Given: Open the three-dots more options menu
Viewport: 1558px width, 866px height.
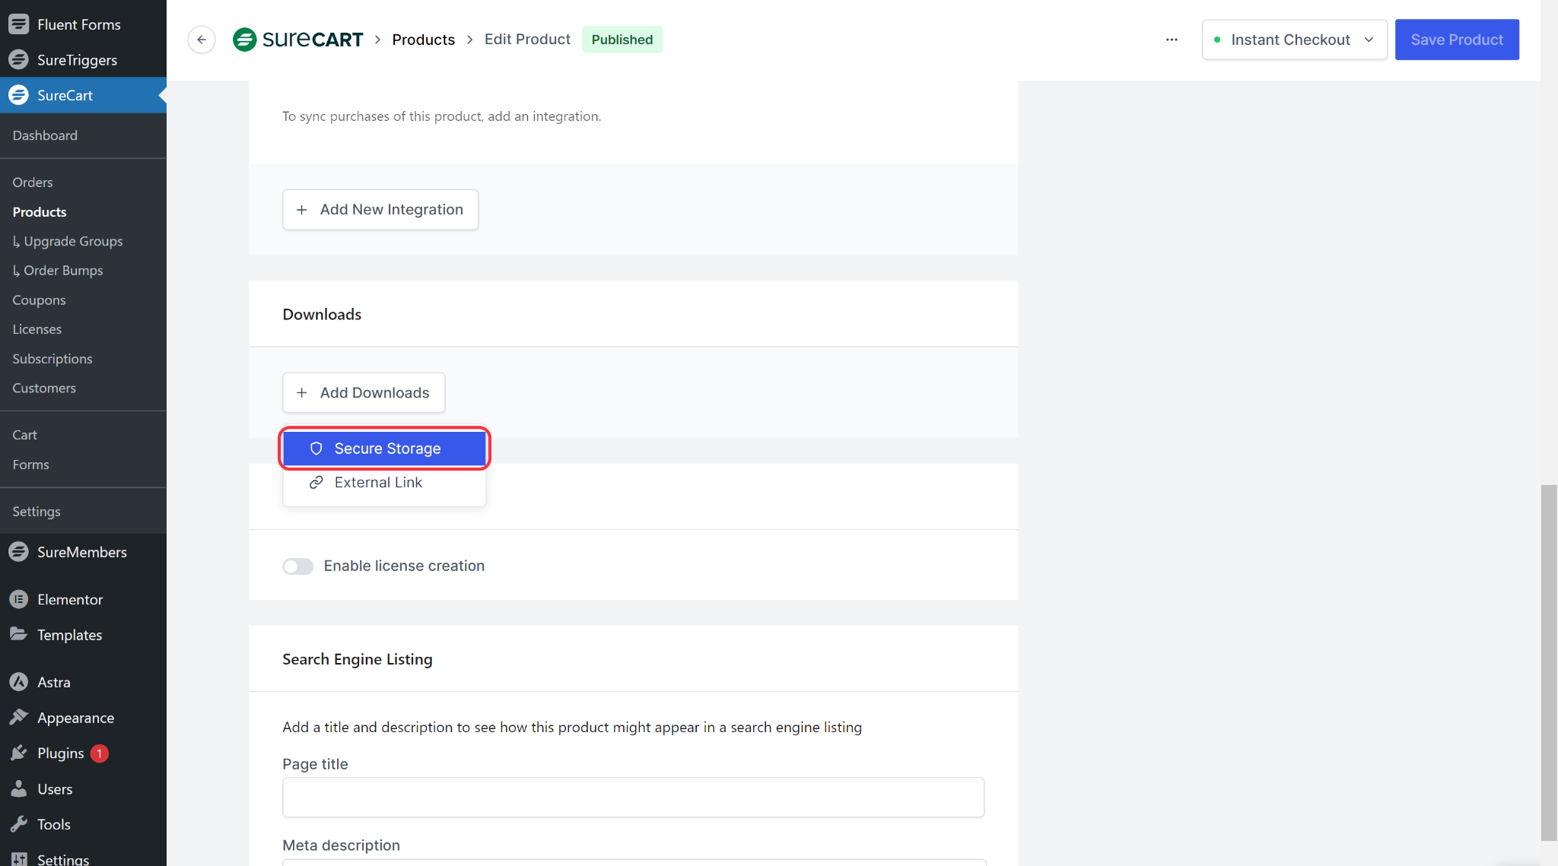Looking at the screenshot, I should pyautogui.click(x=1172, y=40).
